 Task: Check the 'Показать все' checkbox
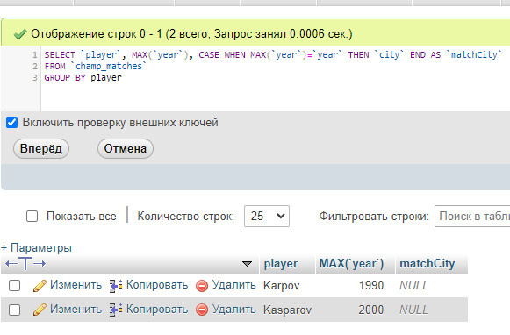tap(32, 216)
